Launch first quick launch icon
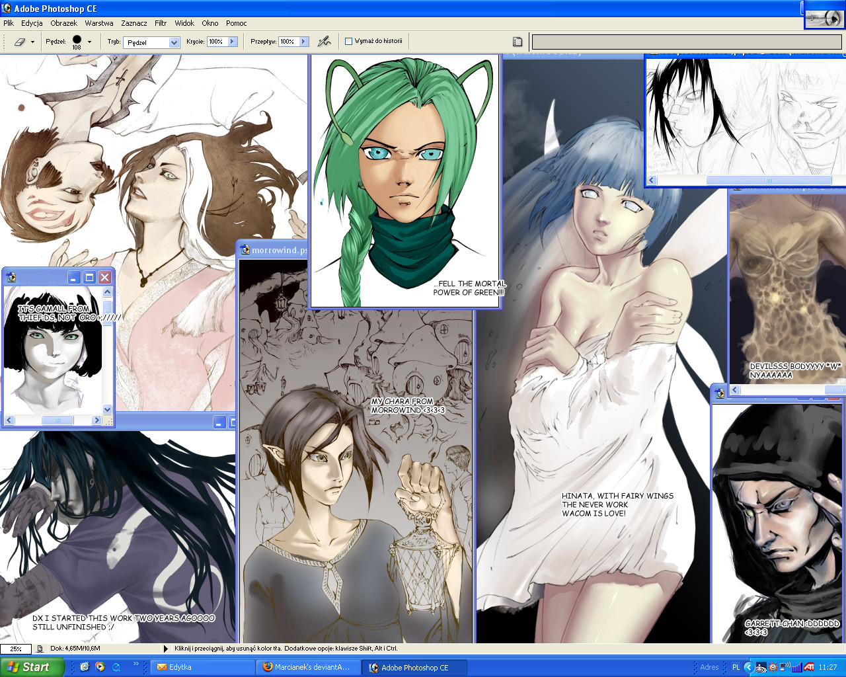Image resolution: width=846 pixels, height=677 pixels. pos(85,667)
